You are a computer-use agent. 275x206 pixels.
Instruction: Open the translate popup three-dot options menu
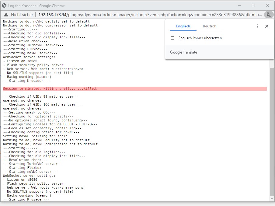point(257,26)
